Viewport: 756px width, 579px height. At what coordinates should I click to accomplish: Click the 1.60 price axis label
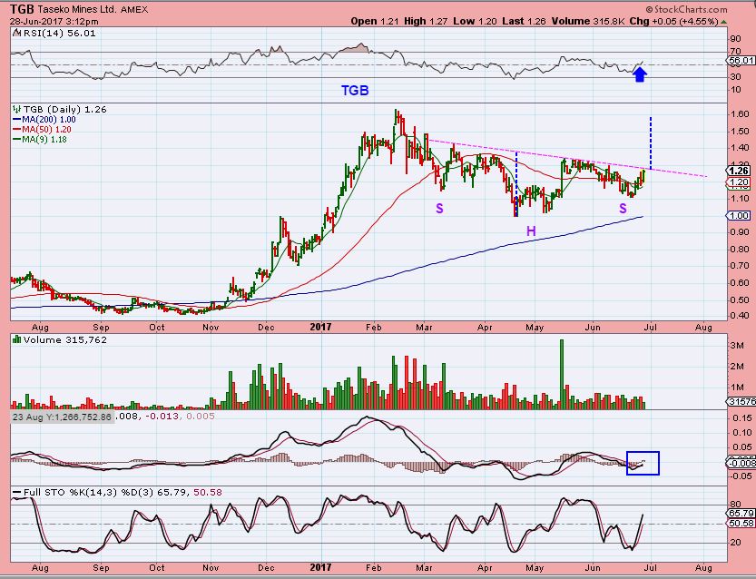pyautogui.click(x=740, y=114)
